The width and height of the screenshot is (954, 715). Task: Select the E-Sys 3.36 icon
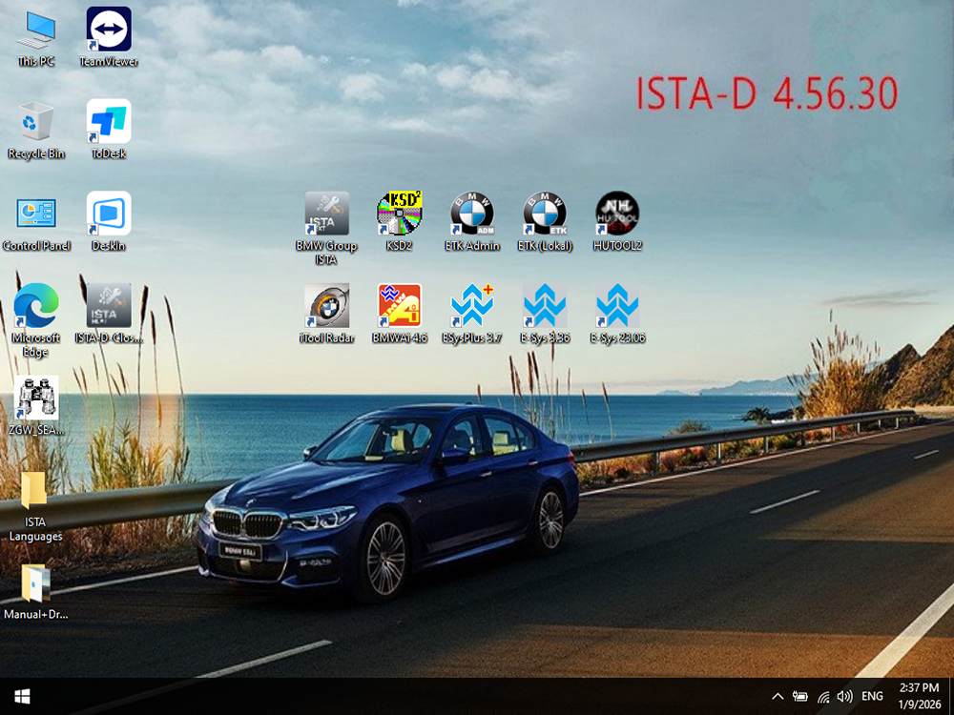tap(544, 306)
